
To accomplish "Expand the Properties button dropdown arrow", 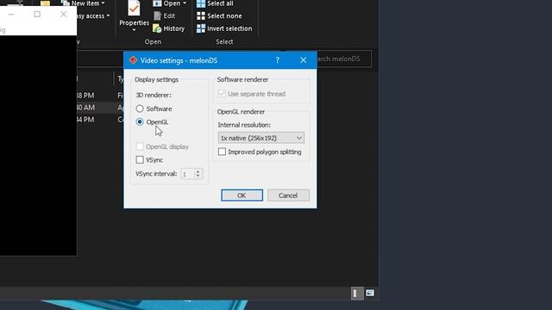I will point(134,30).
